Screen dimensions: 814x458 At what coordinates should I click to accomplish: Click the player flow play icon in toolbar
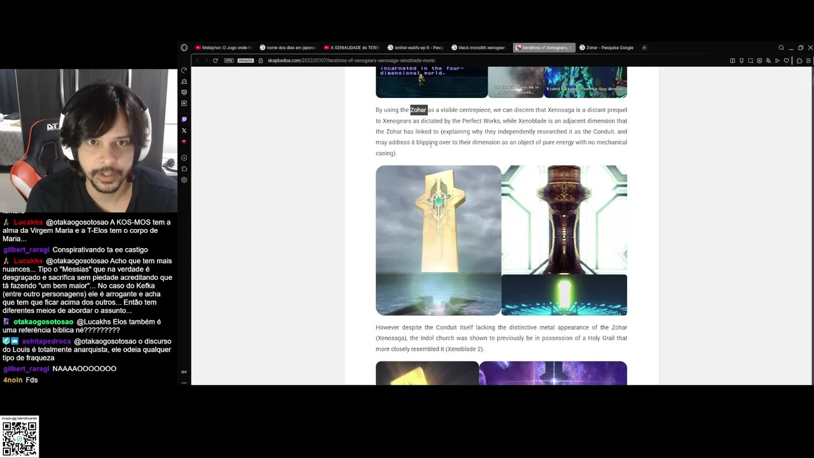pos(777,60)
